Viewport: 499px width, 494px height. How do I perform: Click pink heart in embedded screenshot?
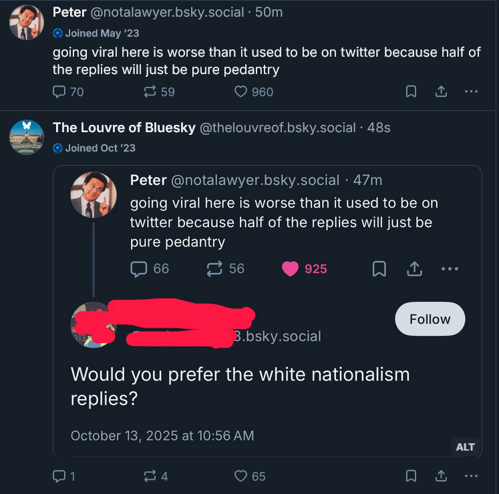click(291, 268)
